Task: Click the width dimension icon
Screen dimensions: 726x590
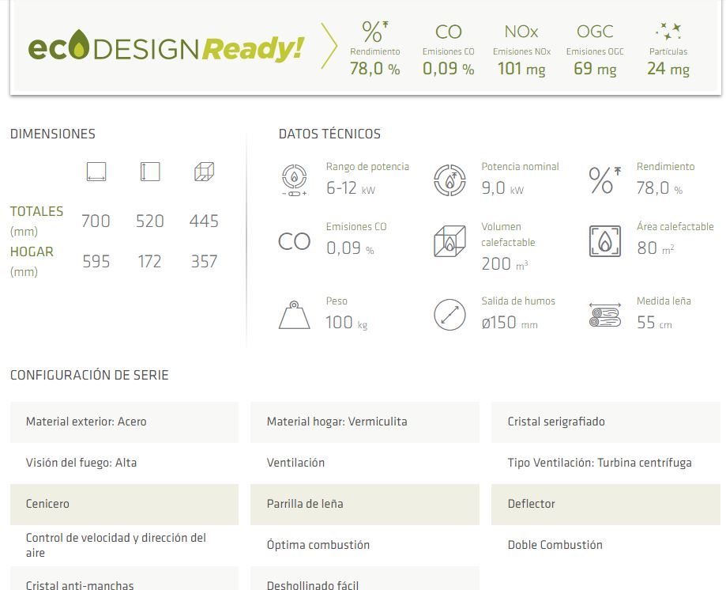Action: (96, 172)
